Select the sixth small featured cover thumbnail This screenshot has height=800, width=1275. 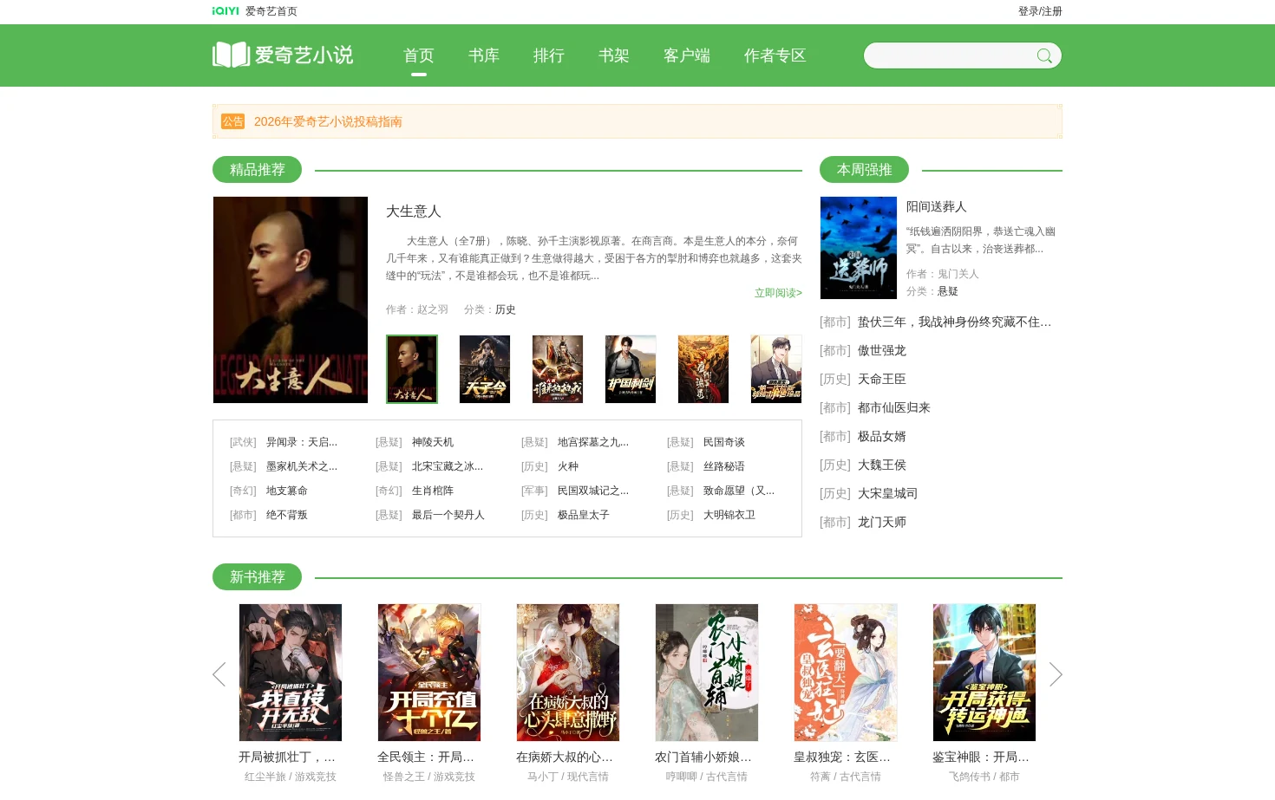(x=776, y=369)
